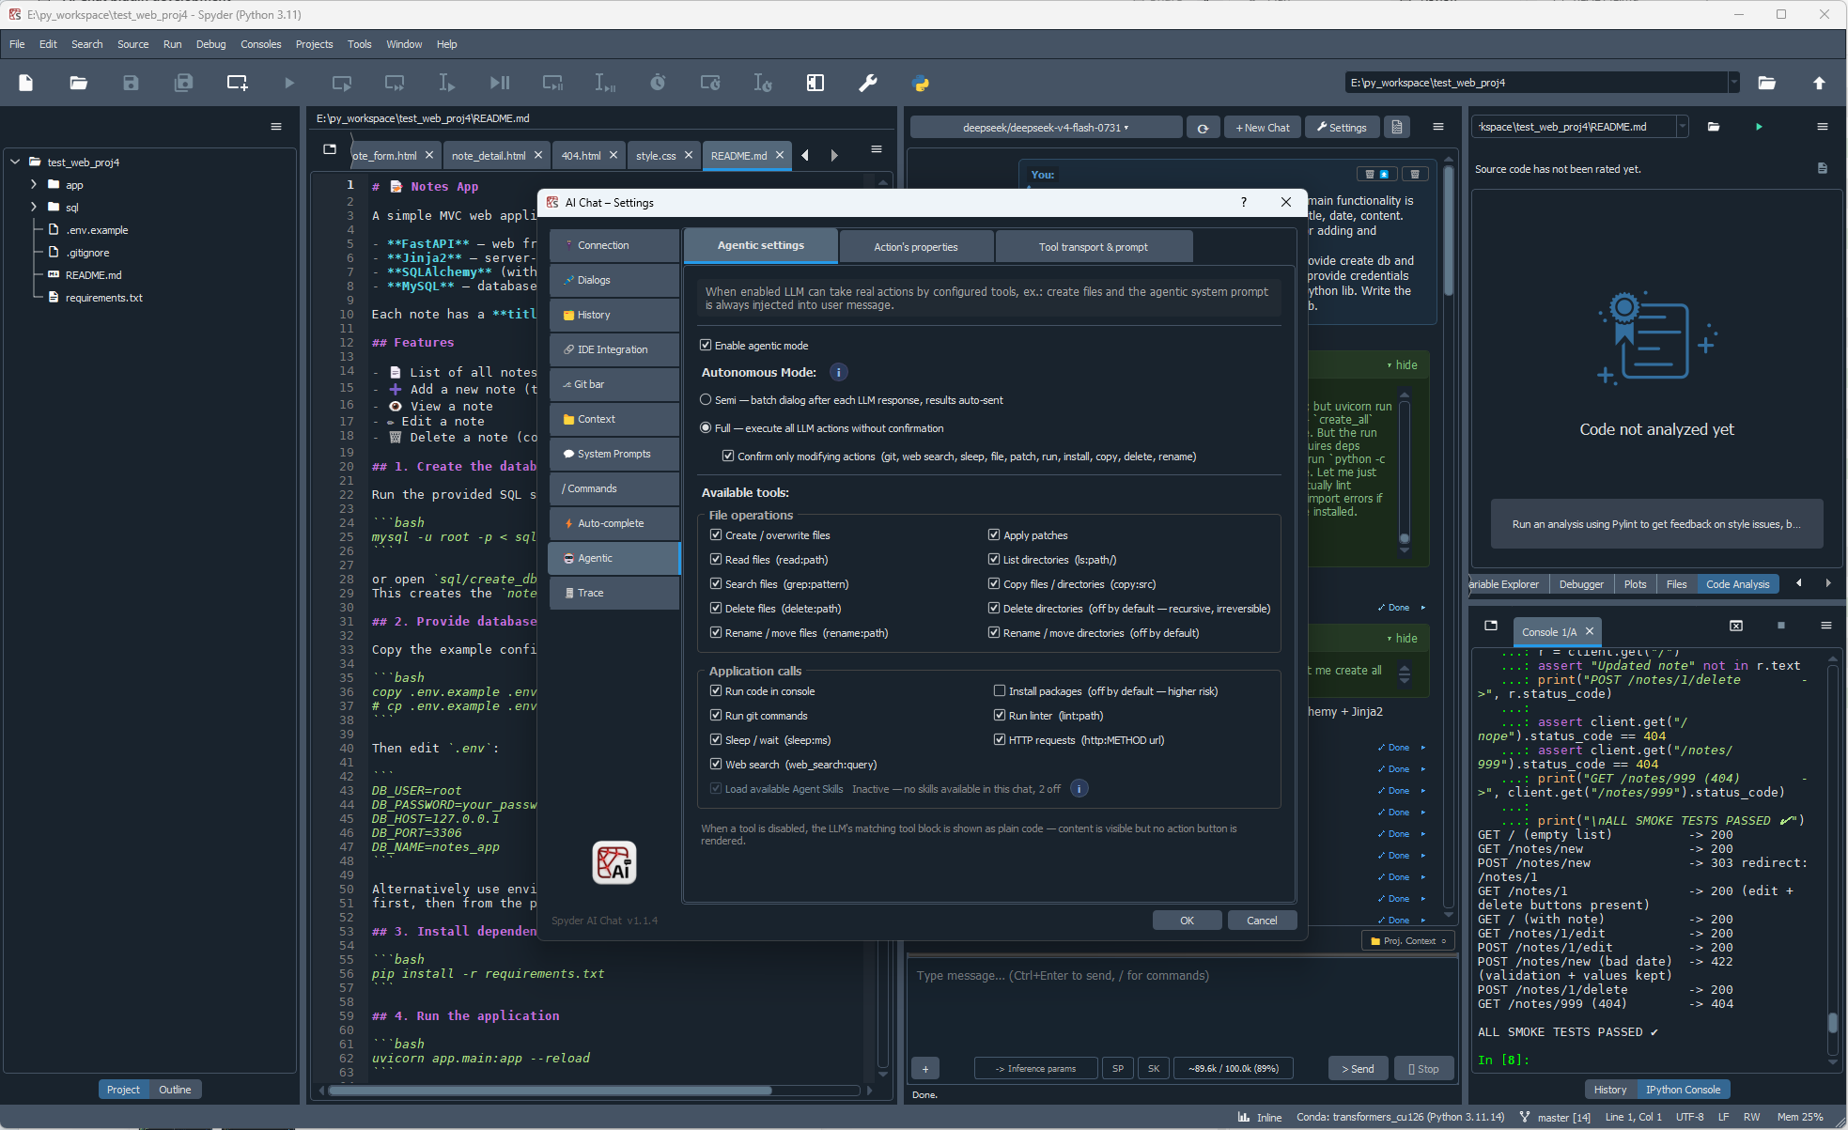
Task: Toggle the Enable agentic mode checkbox
Action: click(x=706, y=346)
